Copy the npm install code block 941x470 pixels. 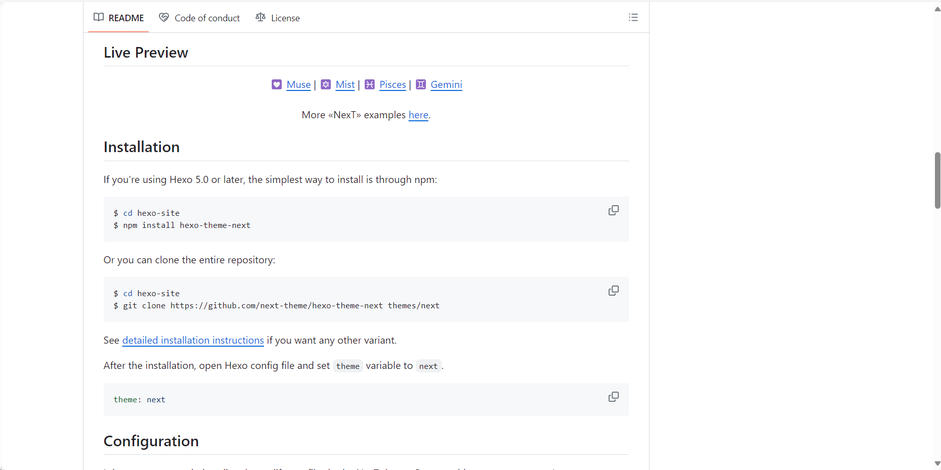613,210
